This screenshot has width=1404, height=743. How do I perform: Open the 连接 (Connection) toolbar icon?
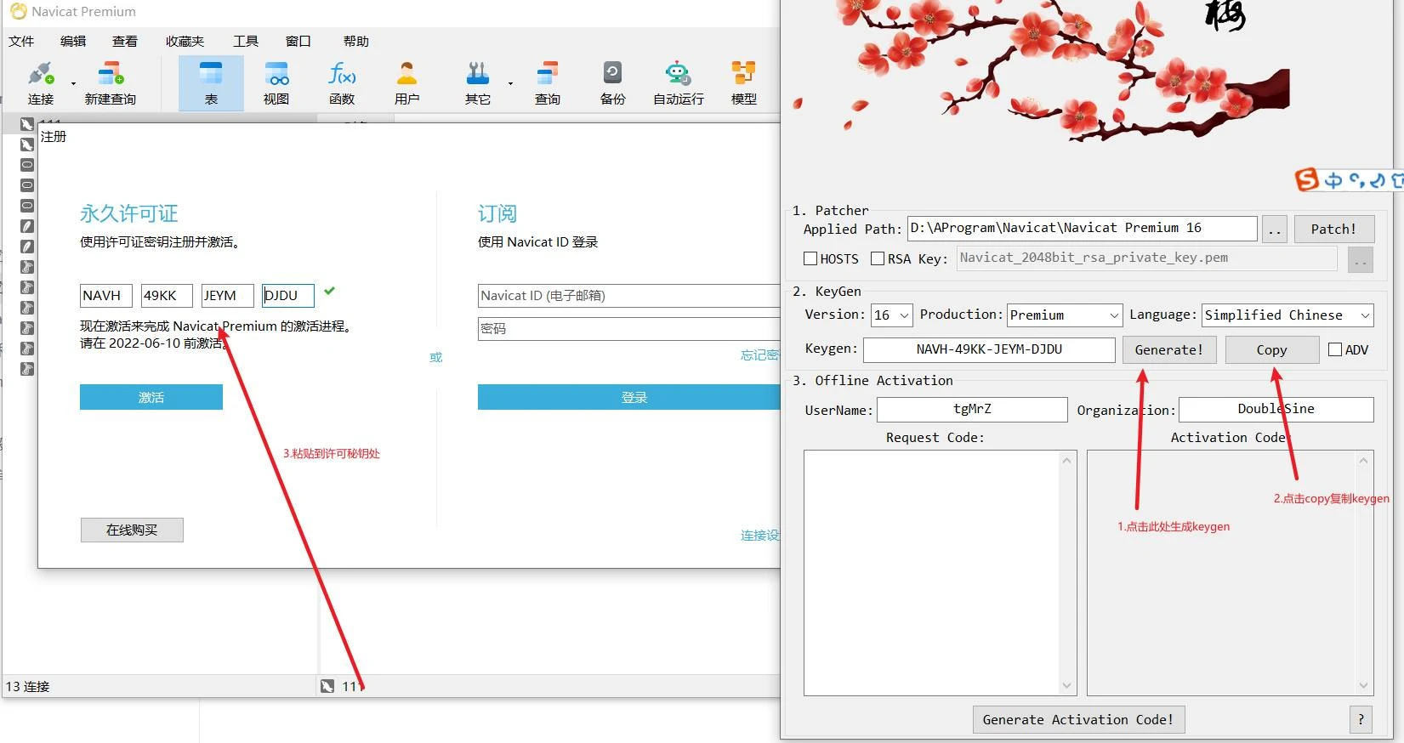[x=40, y=82]
